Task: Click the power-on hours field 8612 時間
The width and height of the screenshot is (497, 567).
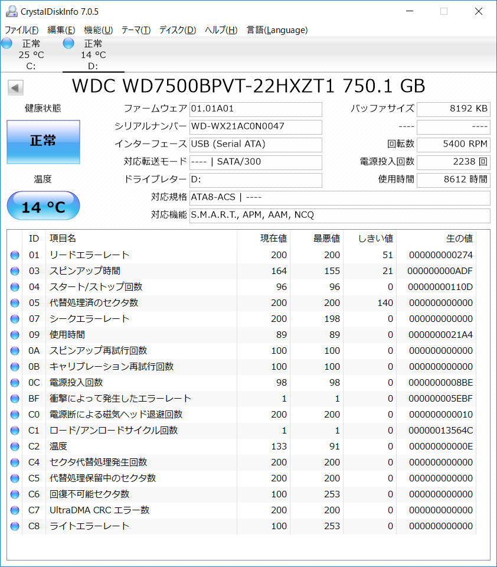Action: (x=454, y=180)
